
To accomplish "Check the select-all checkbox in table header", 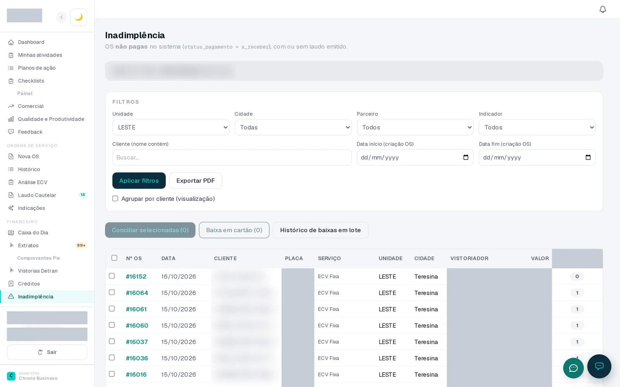I will tap(114, 258).
